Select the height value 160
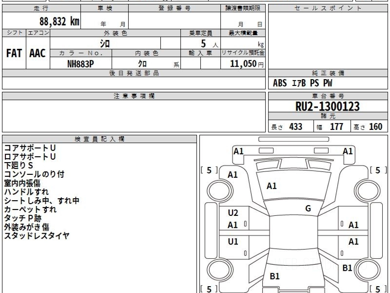This screenshot has width=390, height=293. click(x=375, y=127)
